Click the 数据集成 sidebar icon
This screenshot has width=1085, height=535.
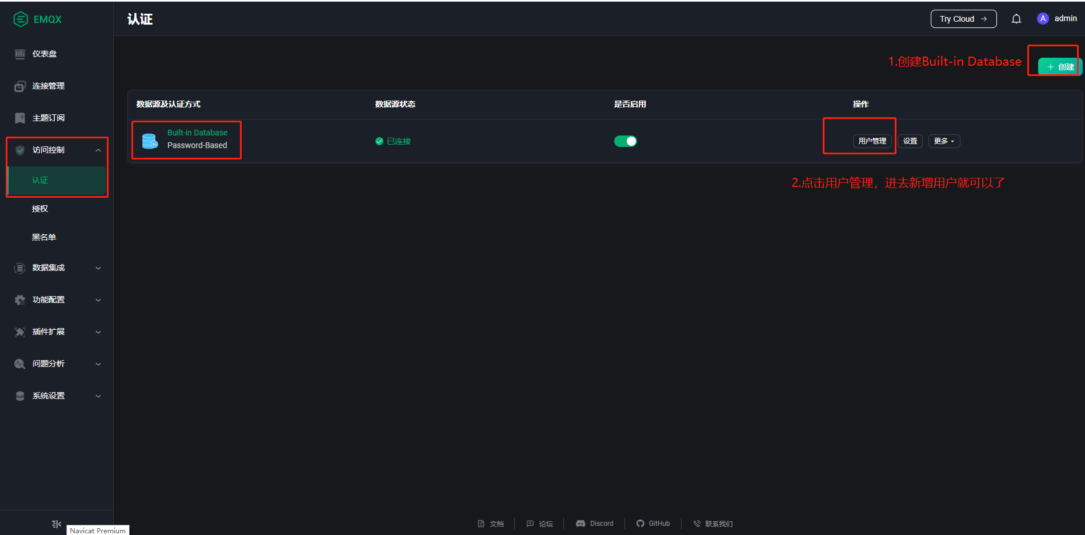[20, 267]
